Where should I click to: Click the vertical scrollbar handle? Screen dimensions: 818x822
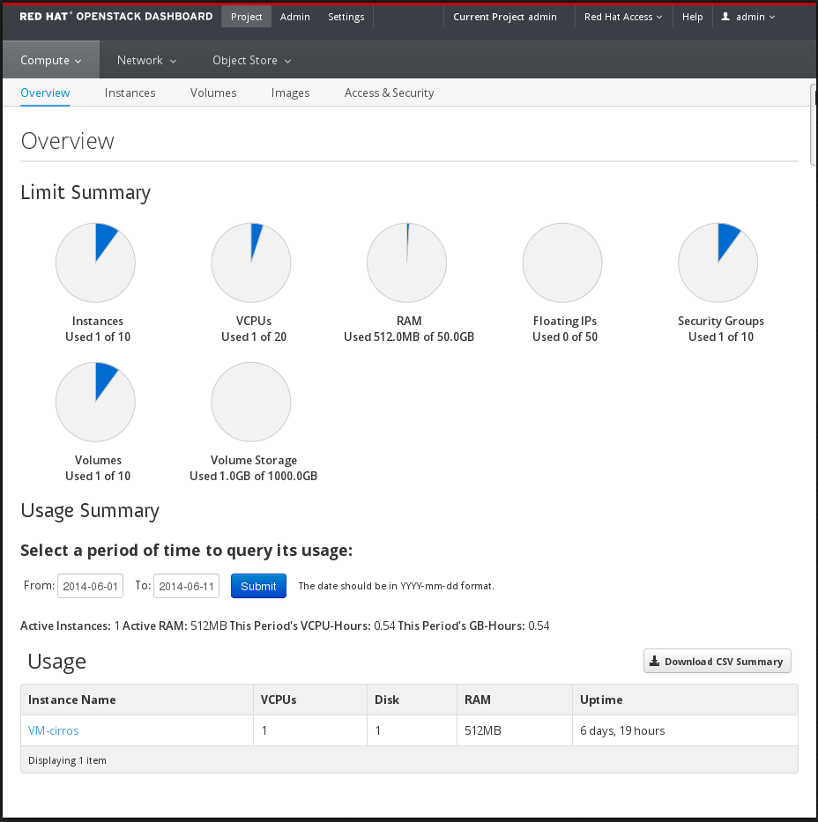pyautogui.click(x=813, y=123)
